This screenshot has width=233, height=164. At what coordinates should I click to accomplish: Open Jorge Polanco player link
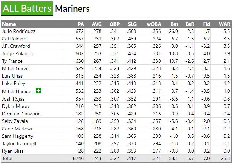pos(17,53)
